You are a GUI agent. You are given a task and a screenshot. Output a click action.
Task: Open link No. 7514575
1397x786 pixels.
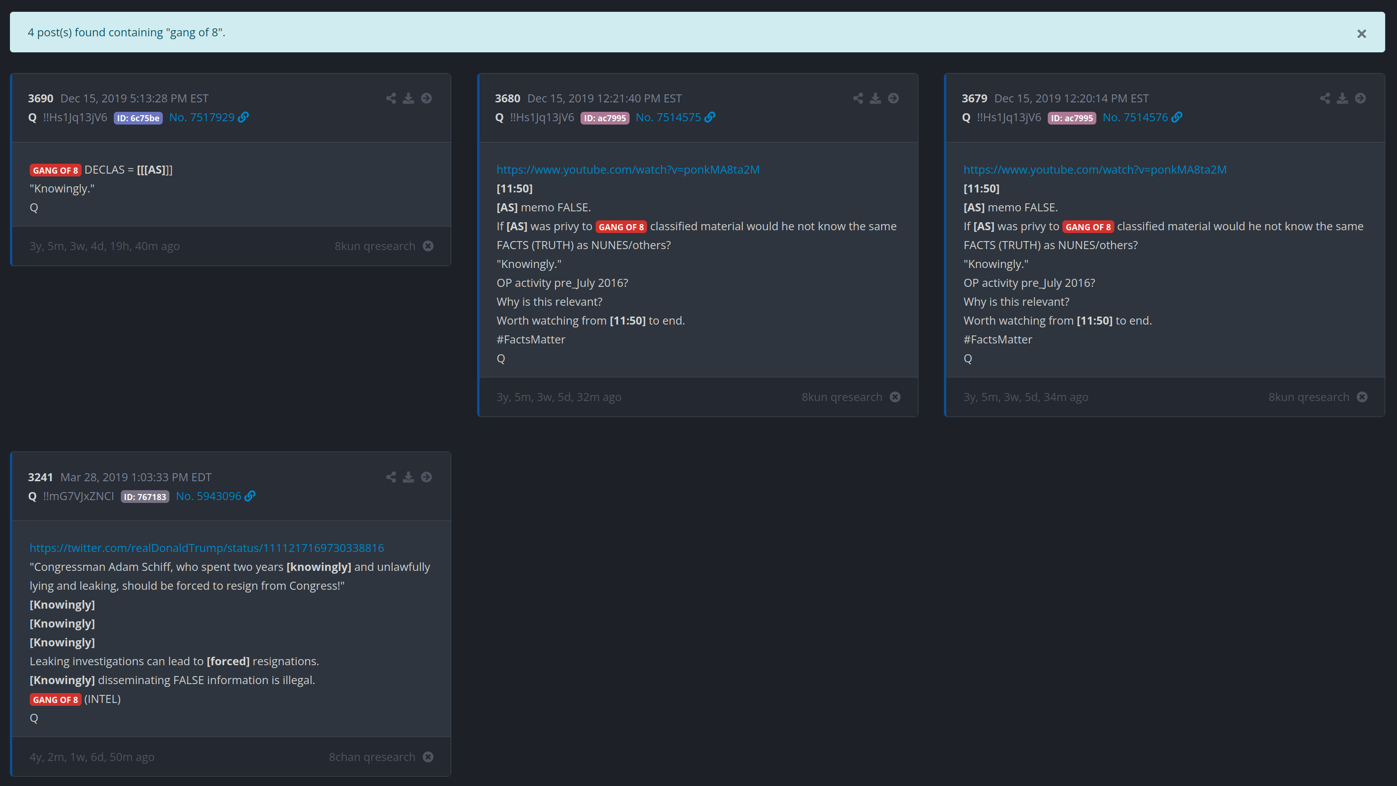675,117
